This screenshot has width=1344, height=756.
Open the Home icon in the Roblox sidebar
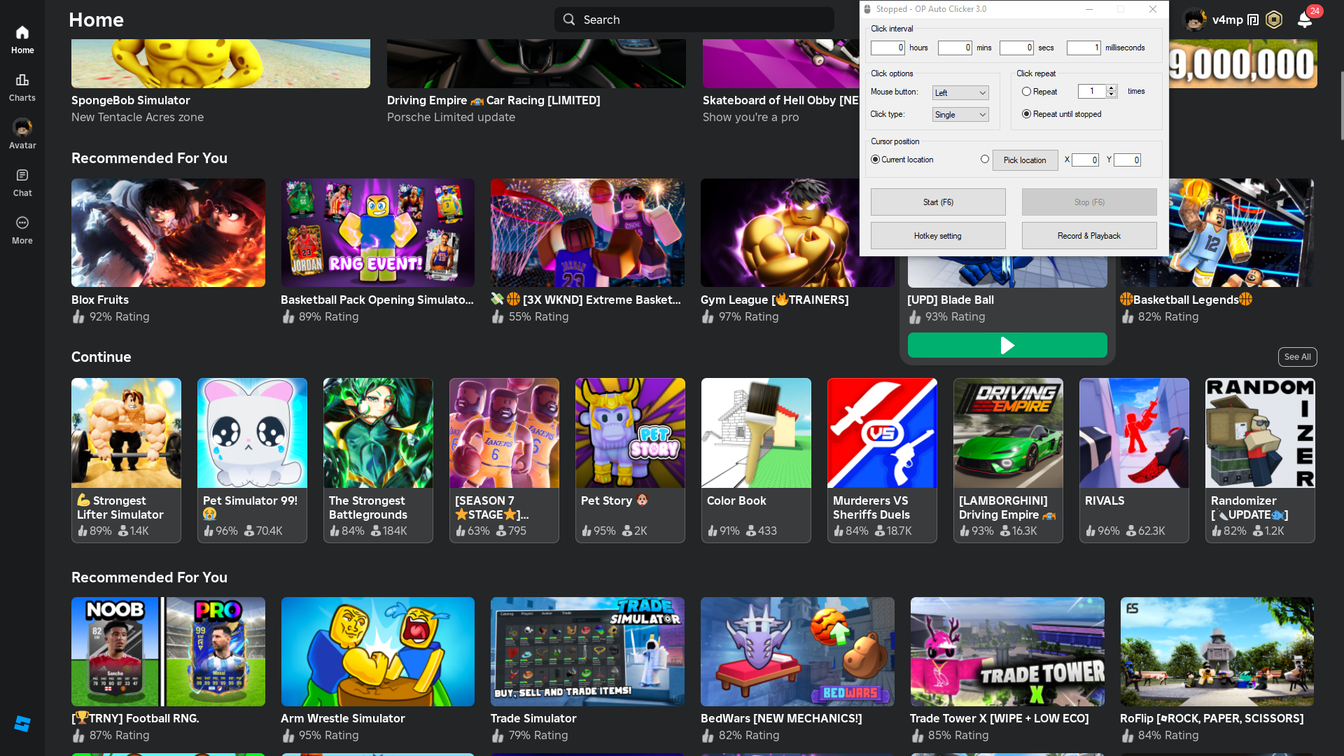[22, 33]
